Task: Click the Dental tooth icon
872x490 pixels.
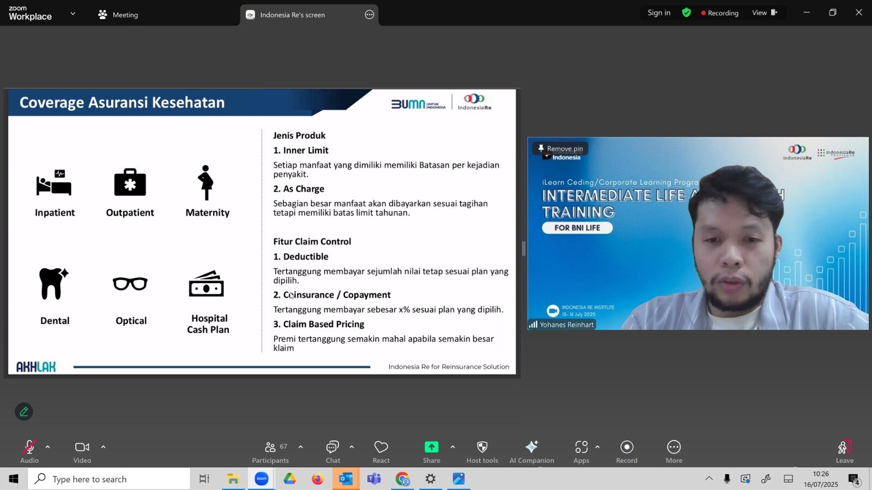Action: [53, 284]
